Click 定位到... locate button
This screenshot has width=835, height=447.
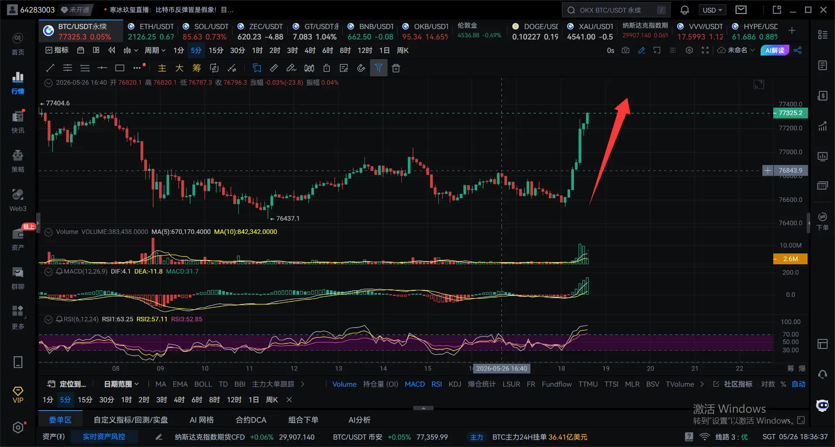click(x=67, y=384)
